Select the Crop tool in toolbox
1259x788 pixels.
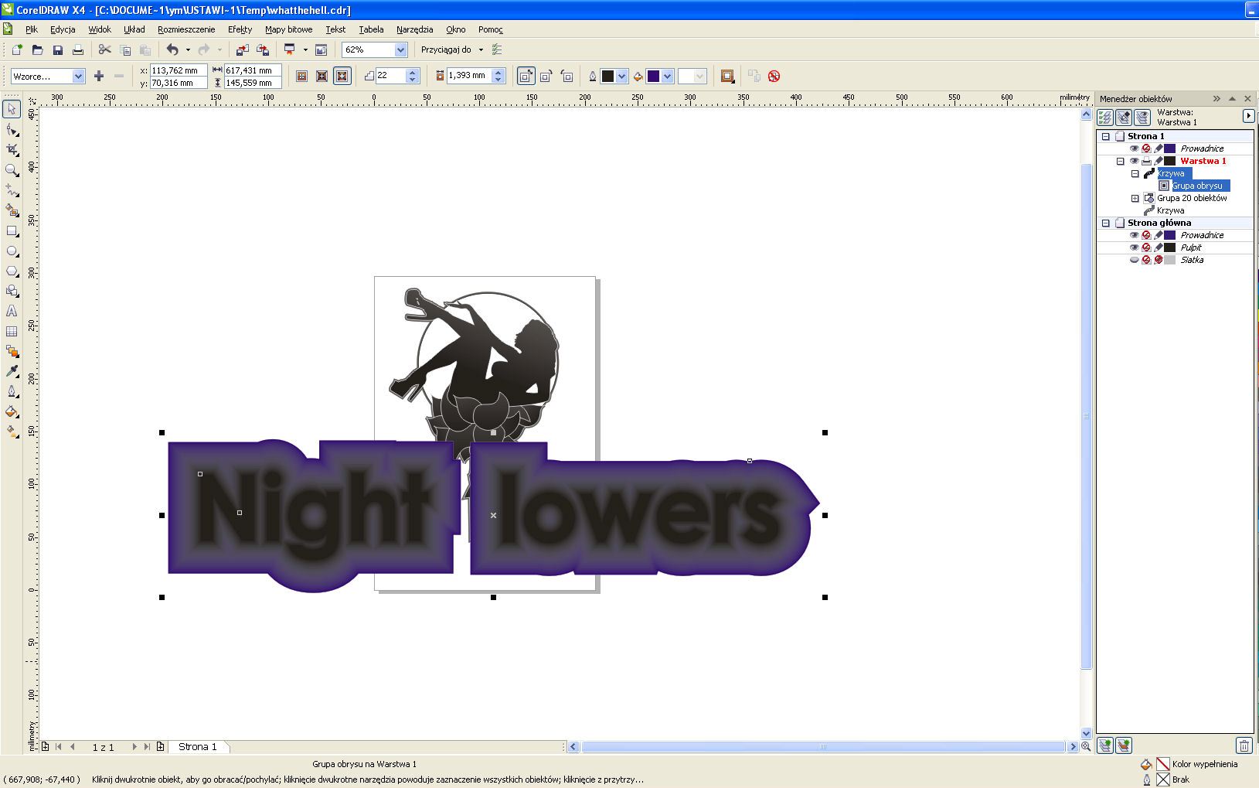(x=12, y=150)
